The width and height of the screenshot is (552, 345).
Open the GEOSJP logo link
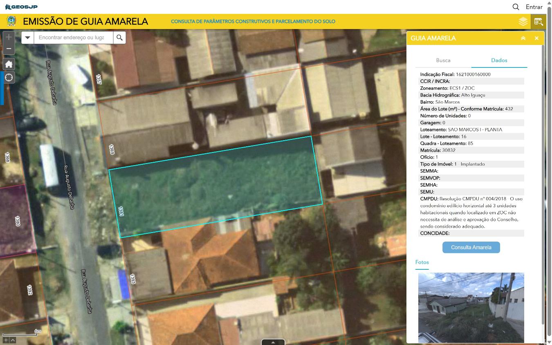pyautogui.click(x=21, y=7)
